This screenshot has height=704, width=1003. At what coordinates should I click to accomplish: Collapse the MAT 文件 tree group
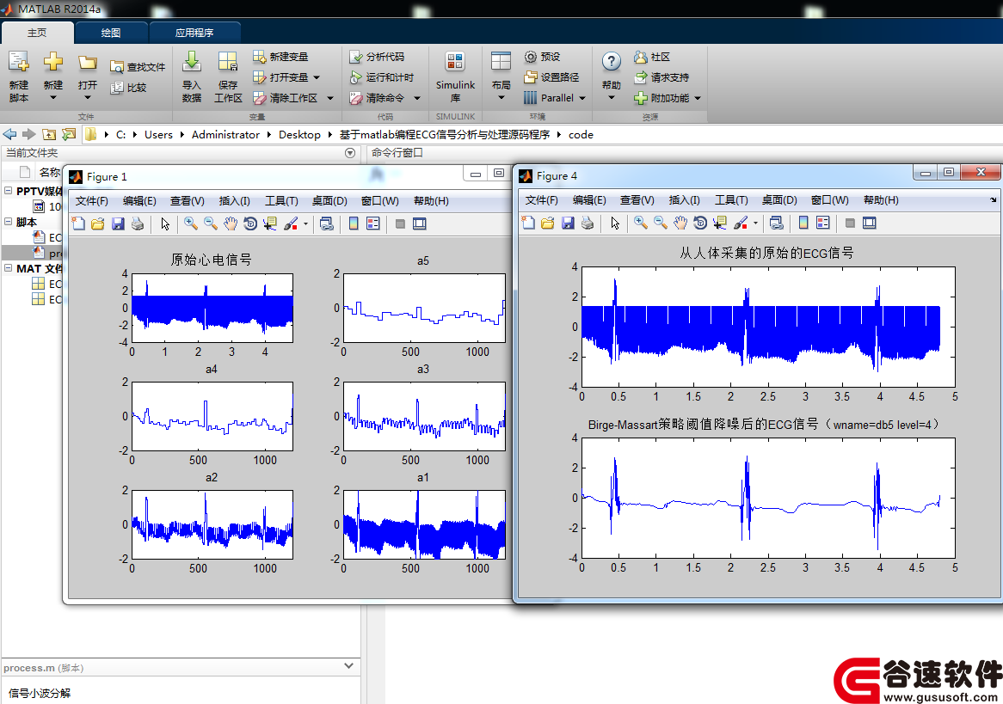[9, 268]
